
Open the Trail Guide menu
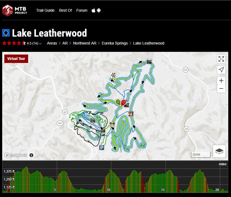[45, 10]
